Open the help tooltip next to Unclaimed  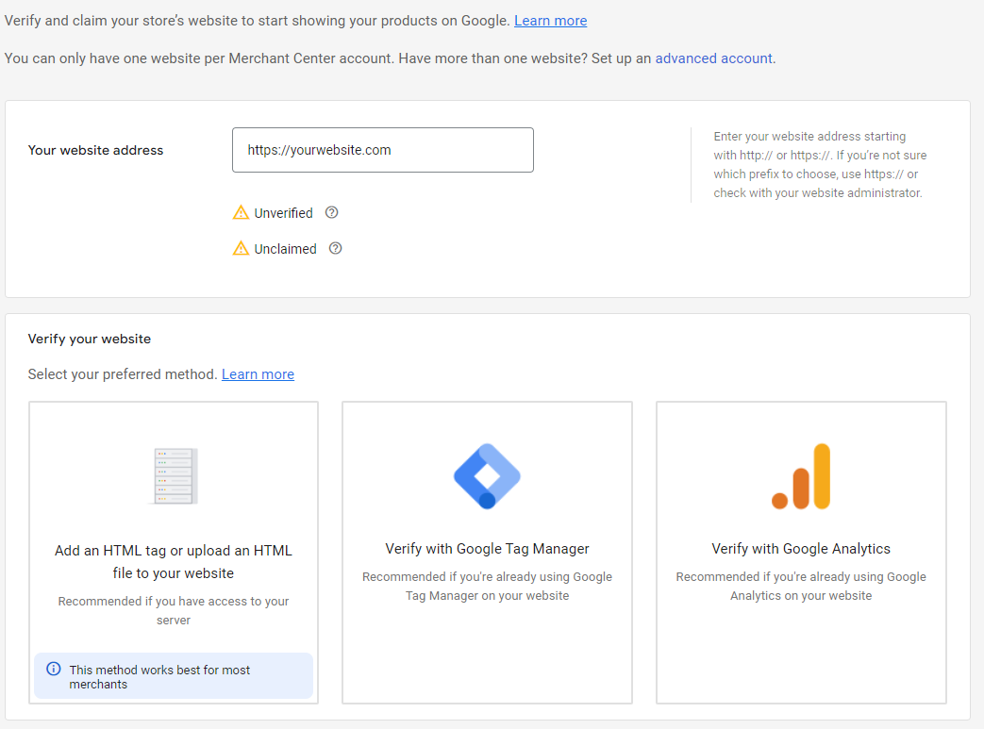tap(335, 249)
